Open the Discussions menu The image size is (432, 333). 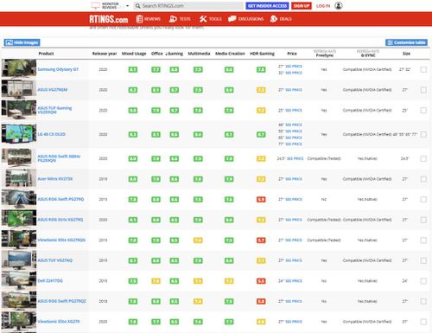[245, 19]
